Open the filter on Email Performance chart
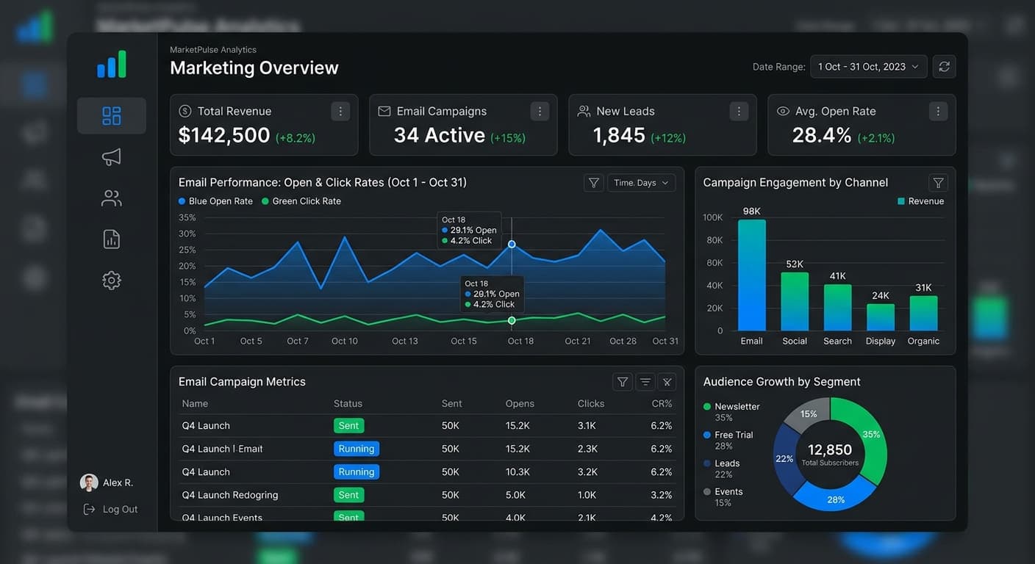This screenshot has width=1035, height=564. point(593,182)
